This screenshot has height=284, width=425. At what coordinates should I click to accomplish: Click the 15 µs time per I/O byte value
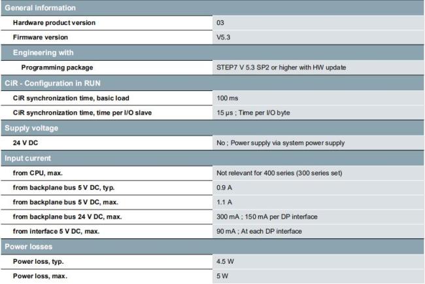pyautogui.click(x=257, y=113)
